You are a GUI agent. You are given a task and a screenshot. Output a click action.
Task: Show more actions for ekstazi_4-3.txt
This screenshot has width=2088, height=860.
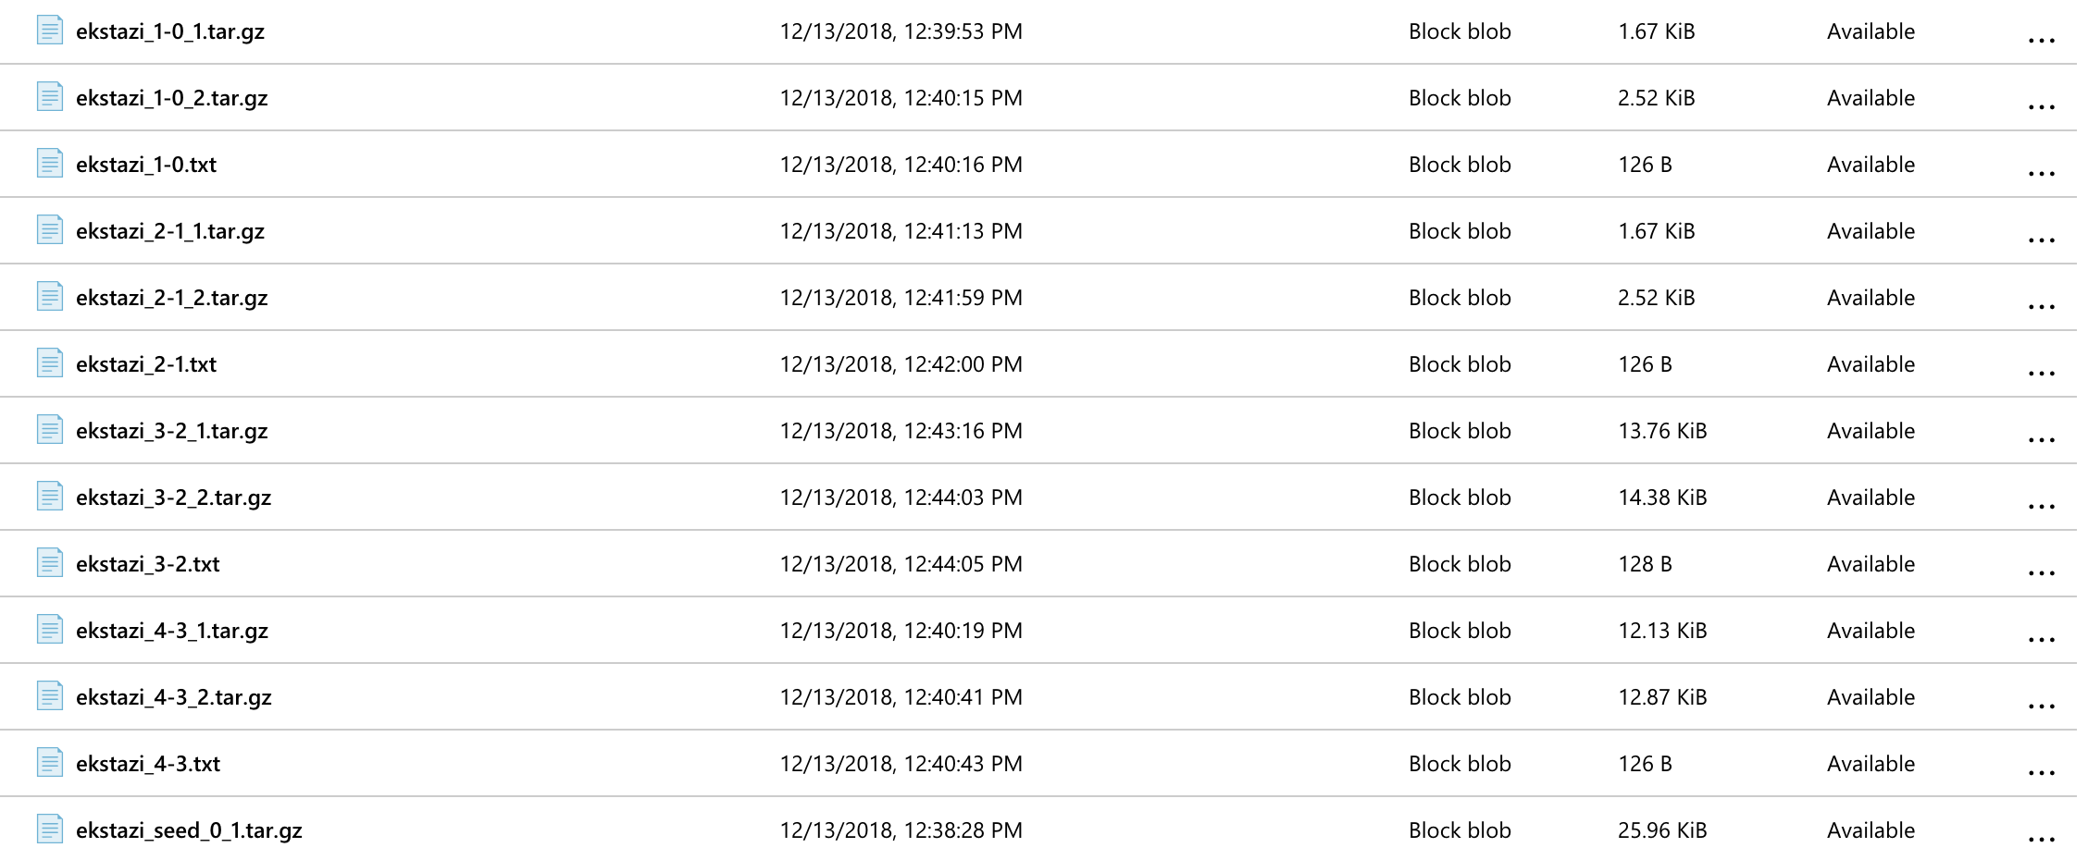[2041, 773]
